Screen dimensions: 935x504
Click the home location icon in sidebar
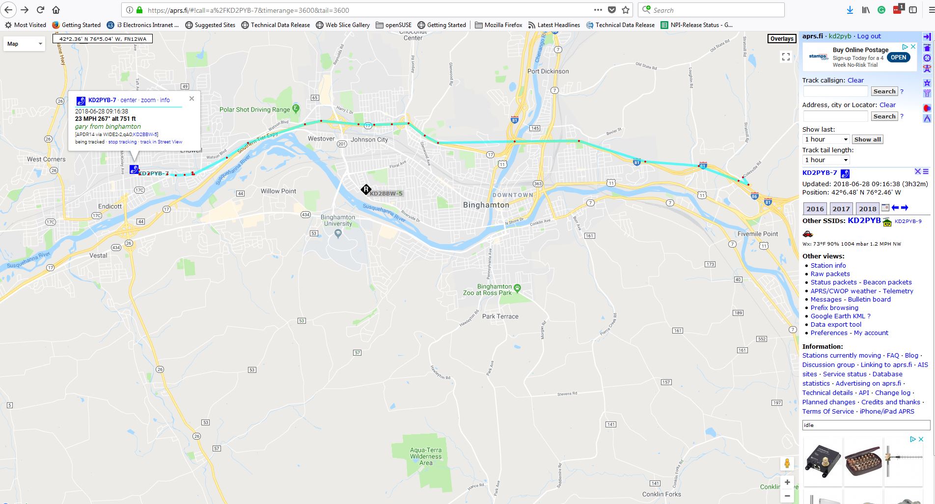pos(927,48)
